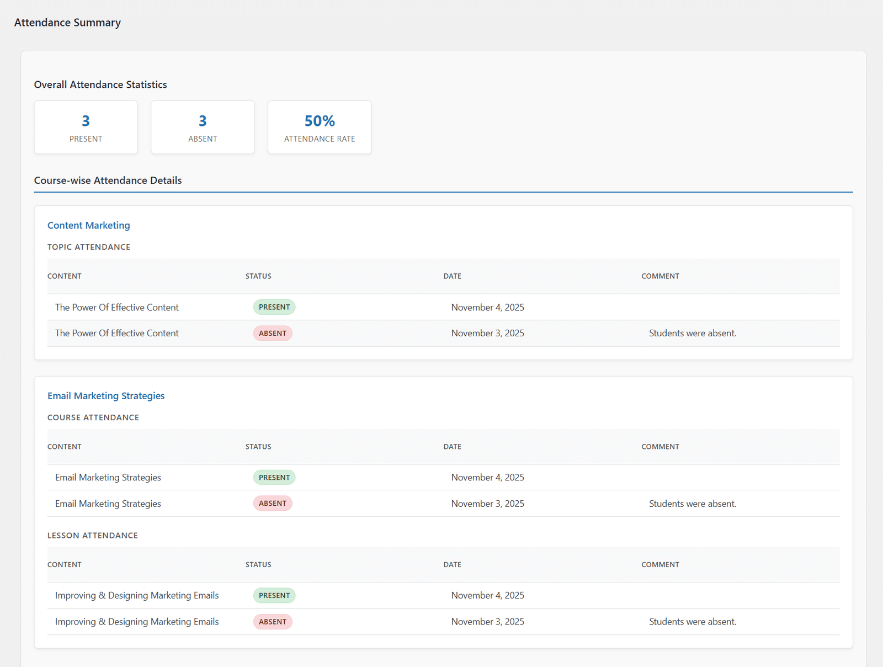Click November 4, 2025 date in Topic Attendance

click(x=488, y=308)
